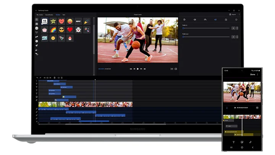Open the speed gauge settings icon
Viewport: 275px width, 155px height.
[205, 19]
